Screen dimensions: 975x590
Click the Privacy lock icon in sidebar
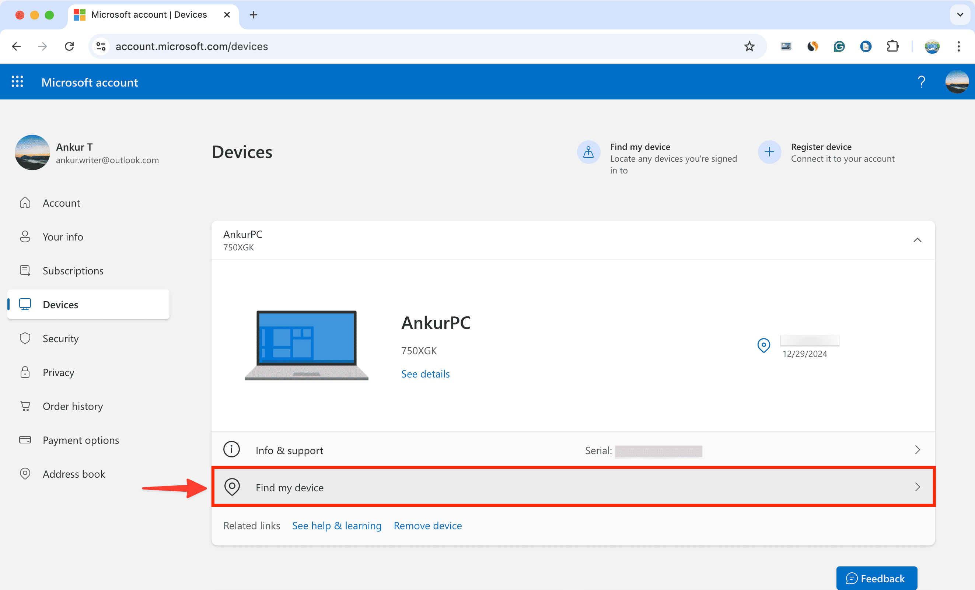click(24, 372)
